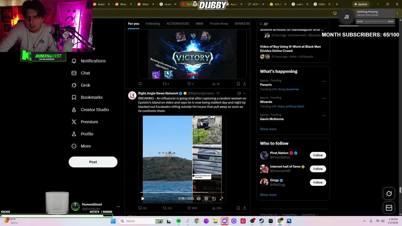
Task: Switch to the OSAM browser tab
Action: (322, 4)
